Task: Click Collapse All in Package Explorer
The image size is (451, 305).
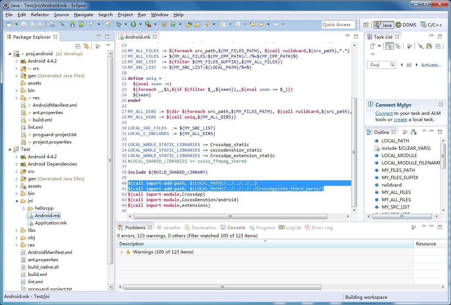Action: pos(78,46)
